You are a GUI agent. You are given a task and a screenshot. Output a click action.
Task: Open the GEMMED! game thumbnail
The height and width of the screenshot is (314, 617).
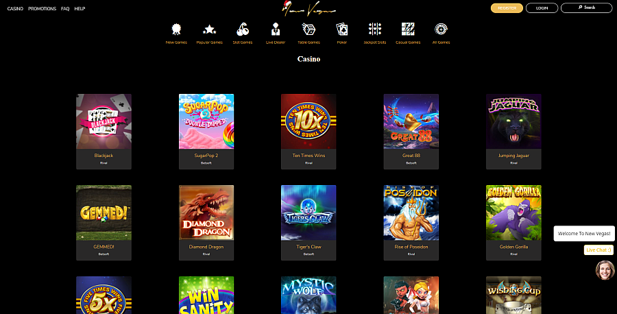coord(104,213)
